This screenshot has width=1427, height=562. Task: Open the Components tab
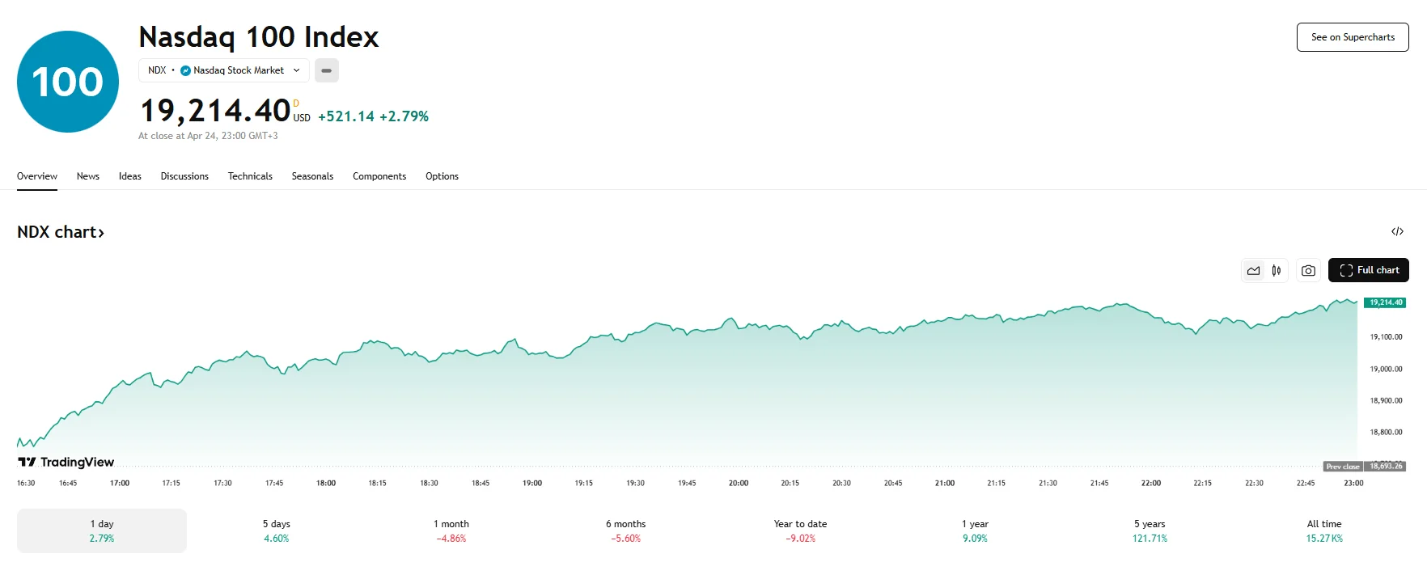click(x=379, y=176)
